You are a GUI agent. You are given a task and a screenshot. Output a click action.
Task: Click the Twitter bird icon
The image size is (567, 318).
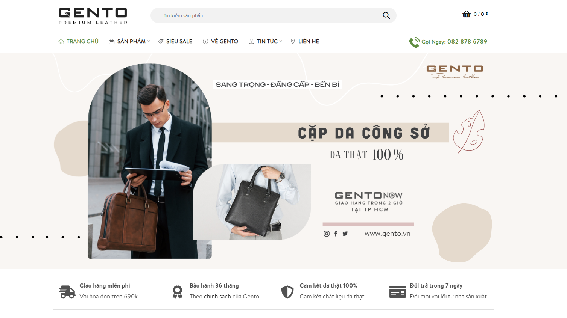[x=345, y=234]
